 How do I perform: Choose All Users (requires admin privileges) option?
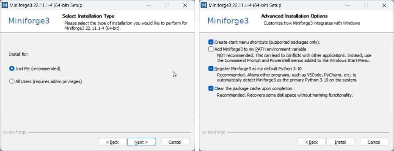(x=12, y=81)
